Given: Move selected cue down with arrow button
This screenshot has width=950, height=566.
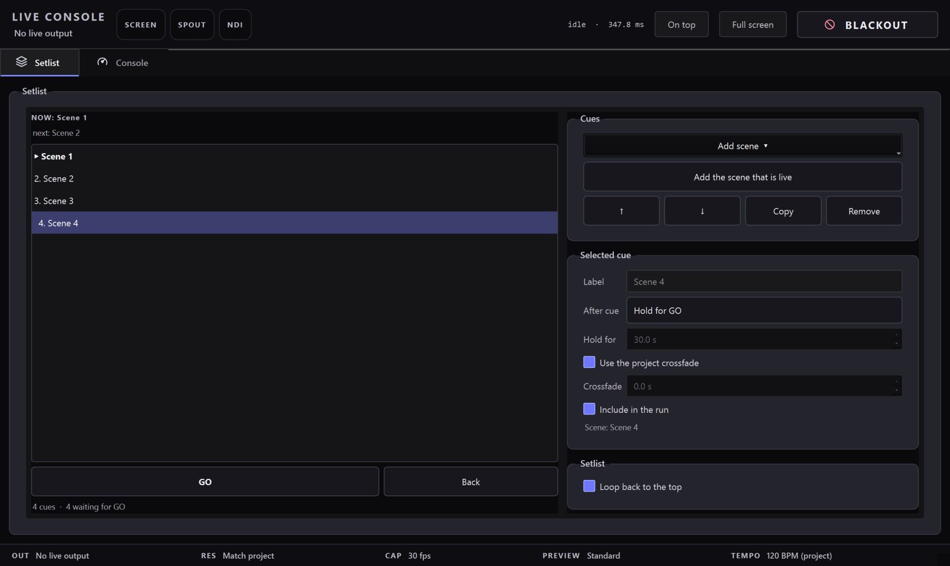Looking at the screenshot, I should click(702, 211).
